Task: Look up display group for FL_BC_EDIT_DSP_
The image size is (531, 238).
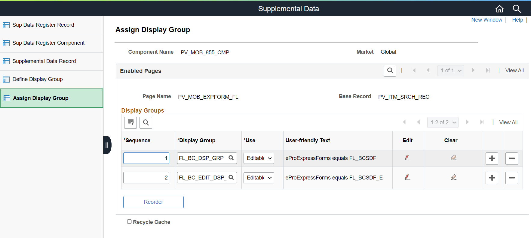Action: click(231, 177)
